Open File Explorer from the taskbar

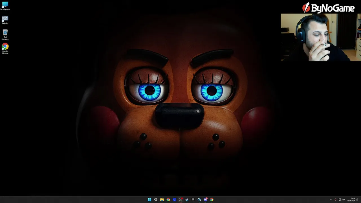[x=162, y=200]
